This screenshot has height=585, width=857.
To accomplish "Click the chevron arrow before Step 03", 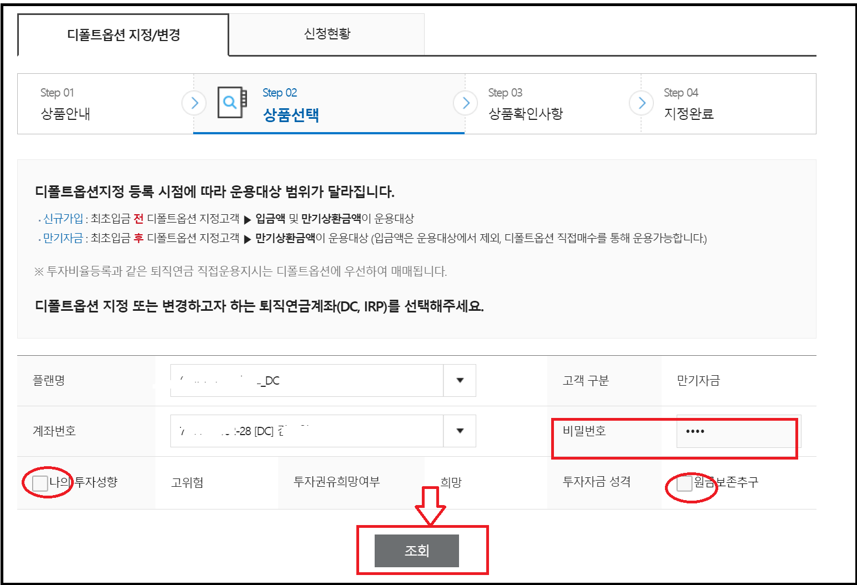I will tap(465, 103).
